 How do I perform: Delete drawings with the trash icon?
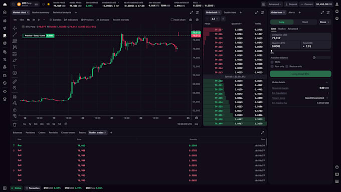coord(15,125)
